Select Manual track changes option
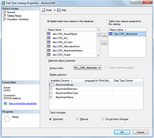Image resolution: width=154 pixels, height=138 pixels. coord(82,119)
